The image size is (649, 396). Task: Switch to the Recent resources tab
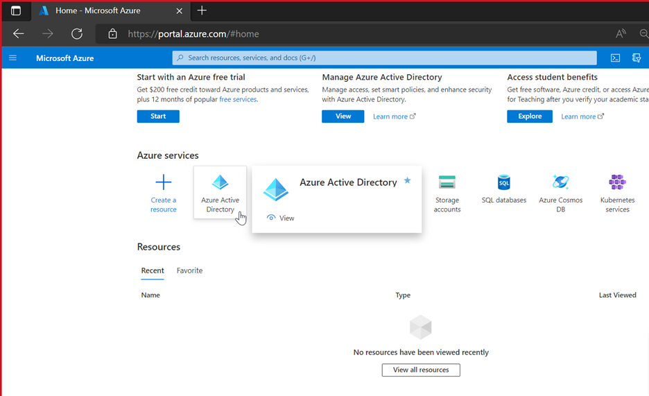[x=153, y=270]
